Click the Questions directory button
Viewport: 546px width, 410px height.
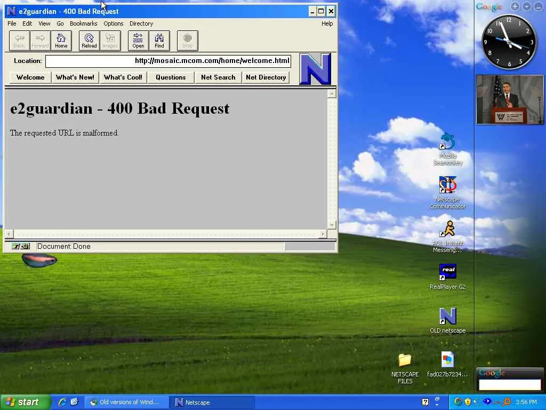171,77
